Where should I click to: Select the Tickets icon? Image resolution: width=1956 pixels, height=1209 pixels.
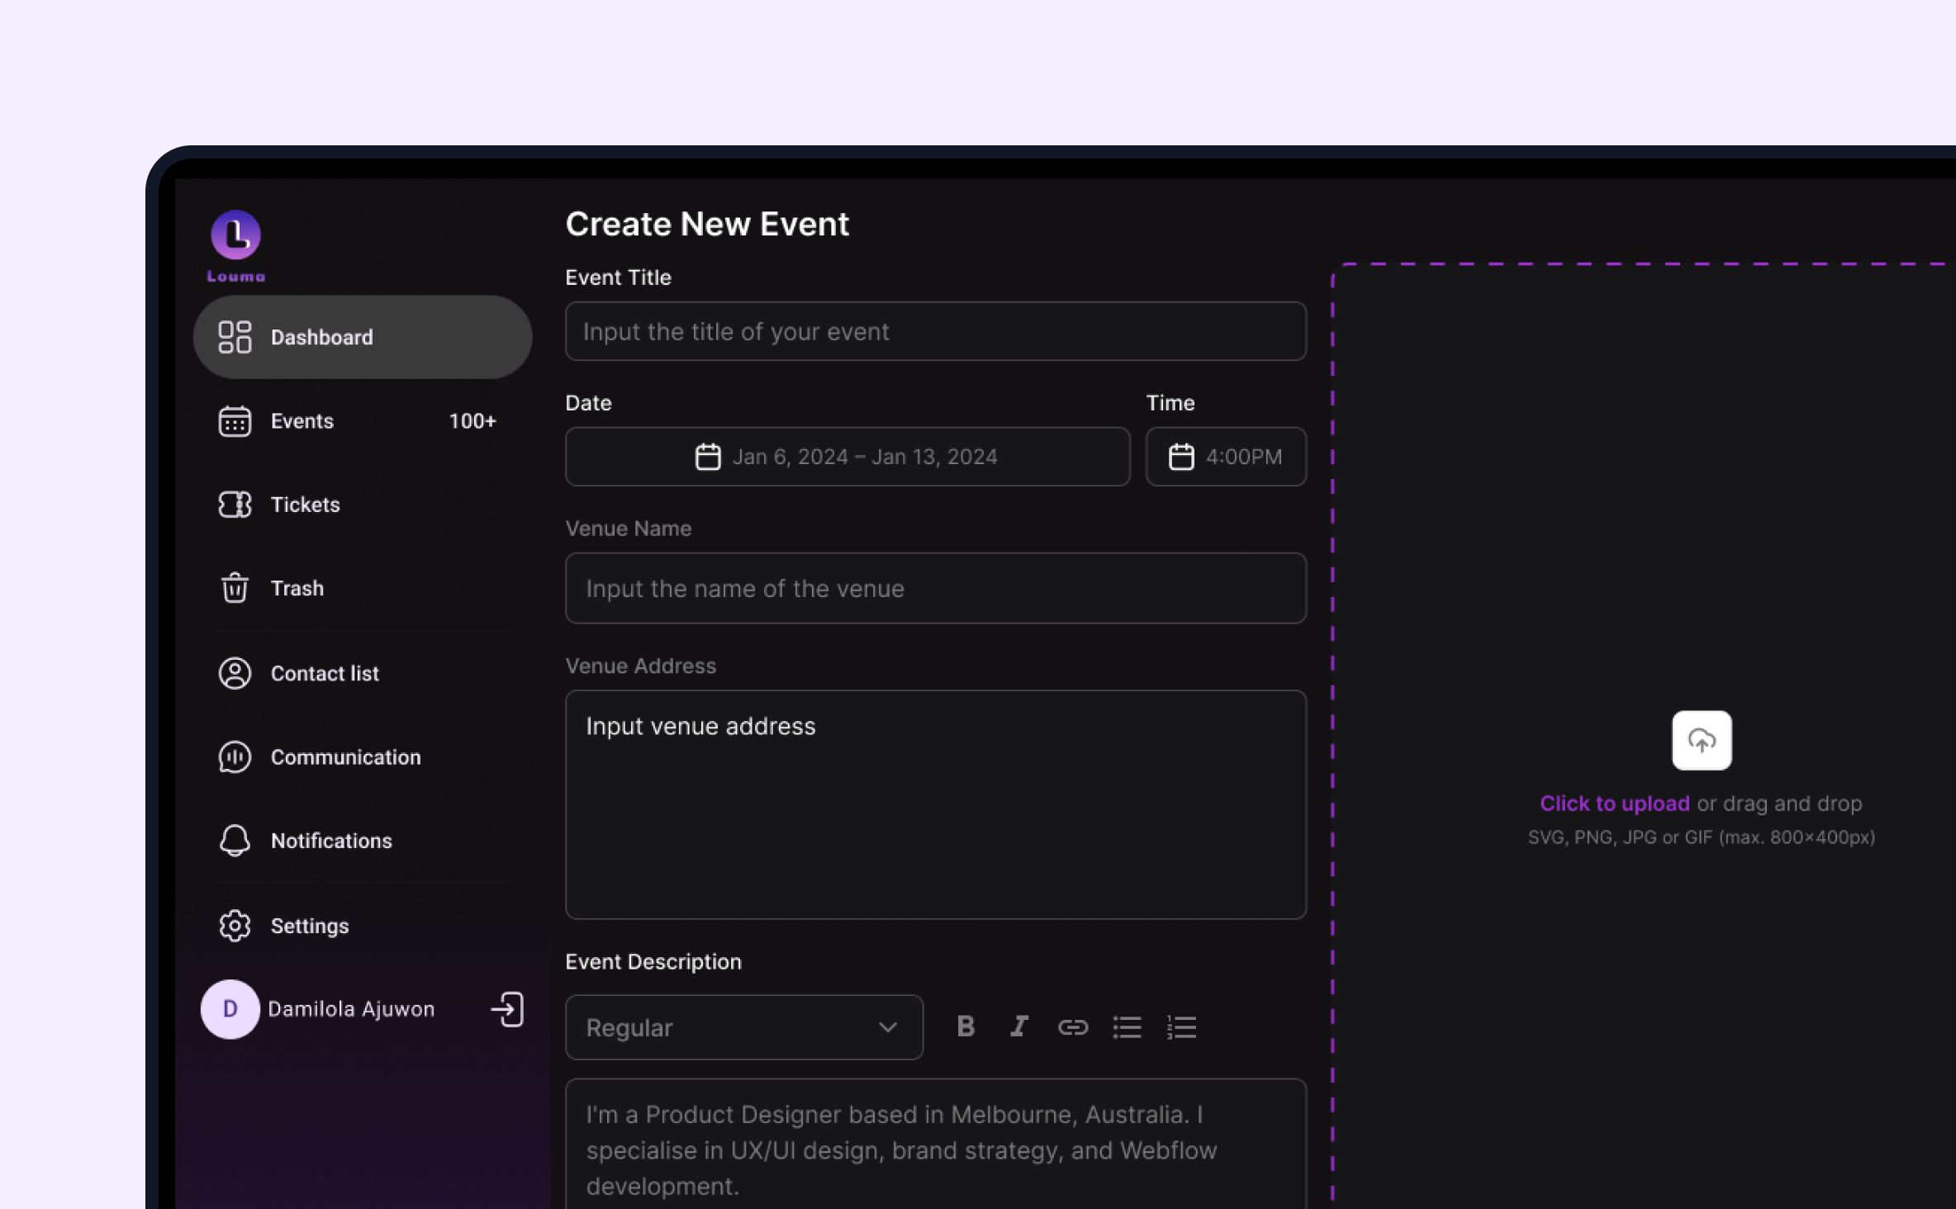point(234,505)
